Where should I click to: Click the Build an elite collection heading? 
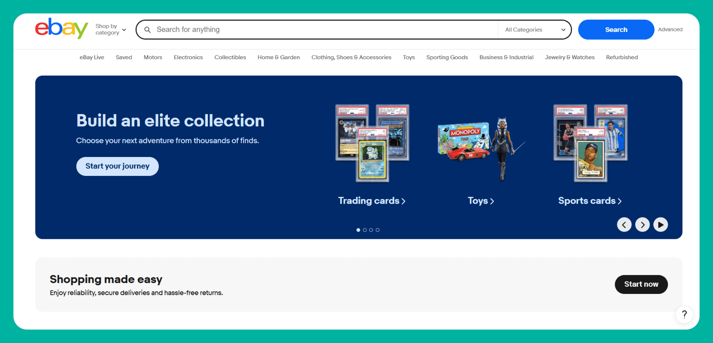coord(170,121)
